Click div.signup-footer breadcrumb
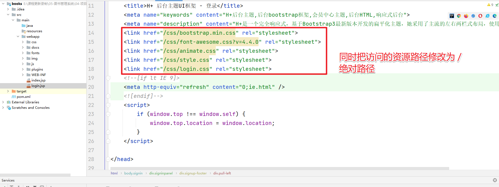 tap(193, 173)
